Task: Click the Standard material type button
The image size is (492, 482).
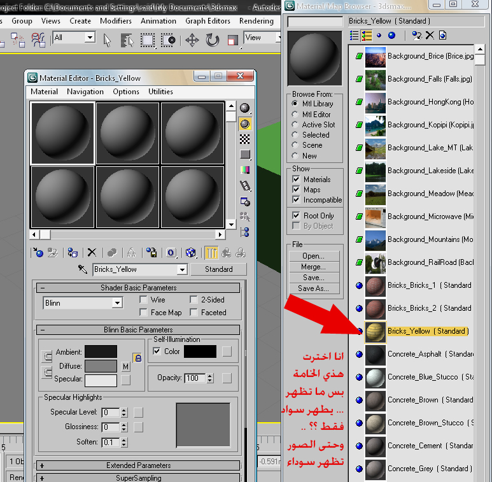Action: [219, 269]
